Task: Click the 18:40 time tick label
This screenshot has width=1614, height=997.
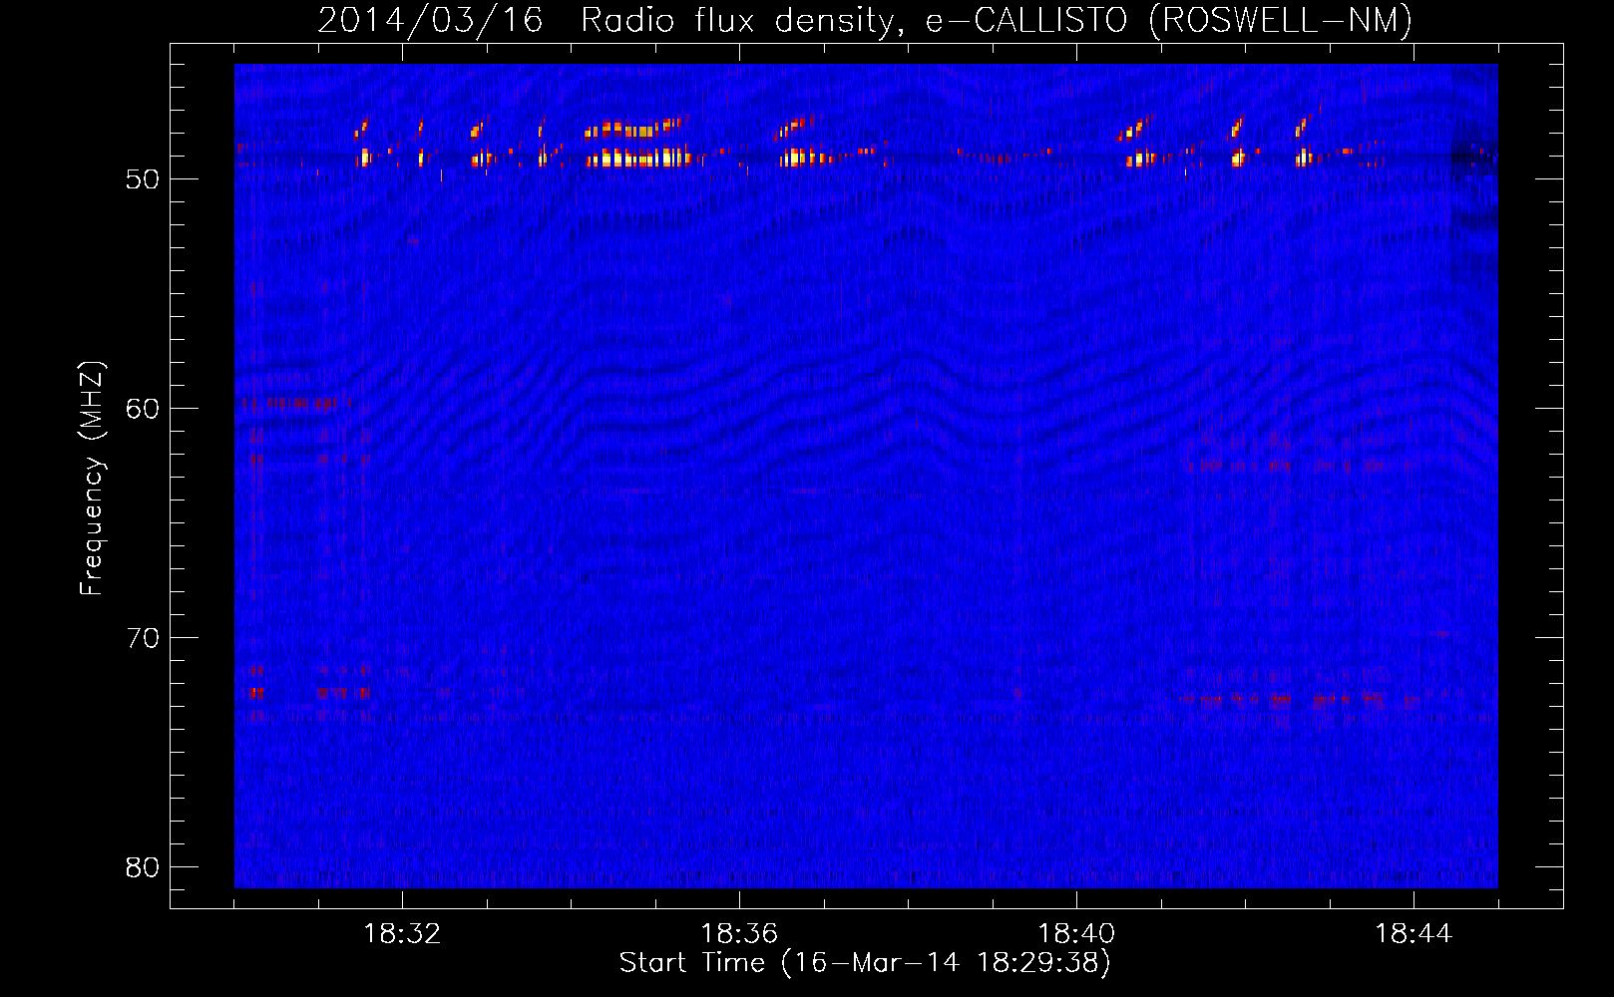Action: coord(1076,933)
